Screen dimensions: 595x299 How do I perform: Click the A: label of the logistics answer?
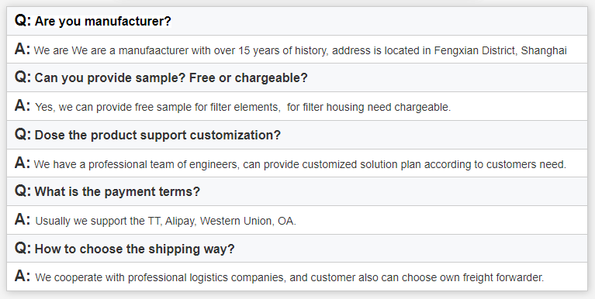click(x=22, y=276)
